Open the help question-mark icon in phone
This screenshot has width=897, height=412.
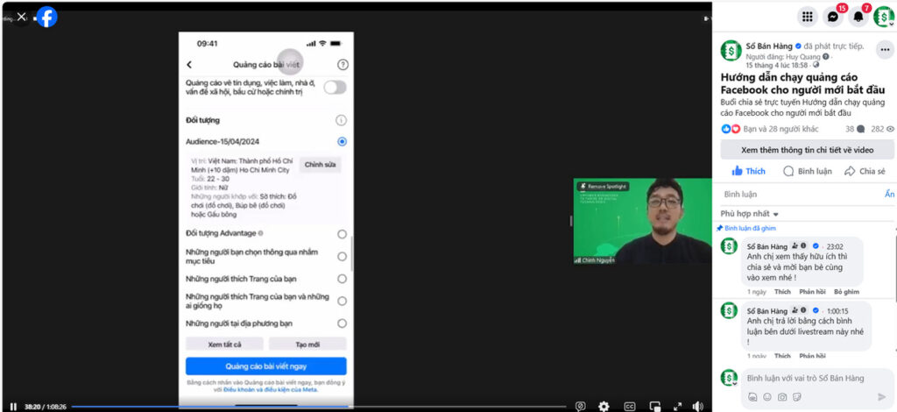[x=343, y=65]
